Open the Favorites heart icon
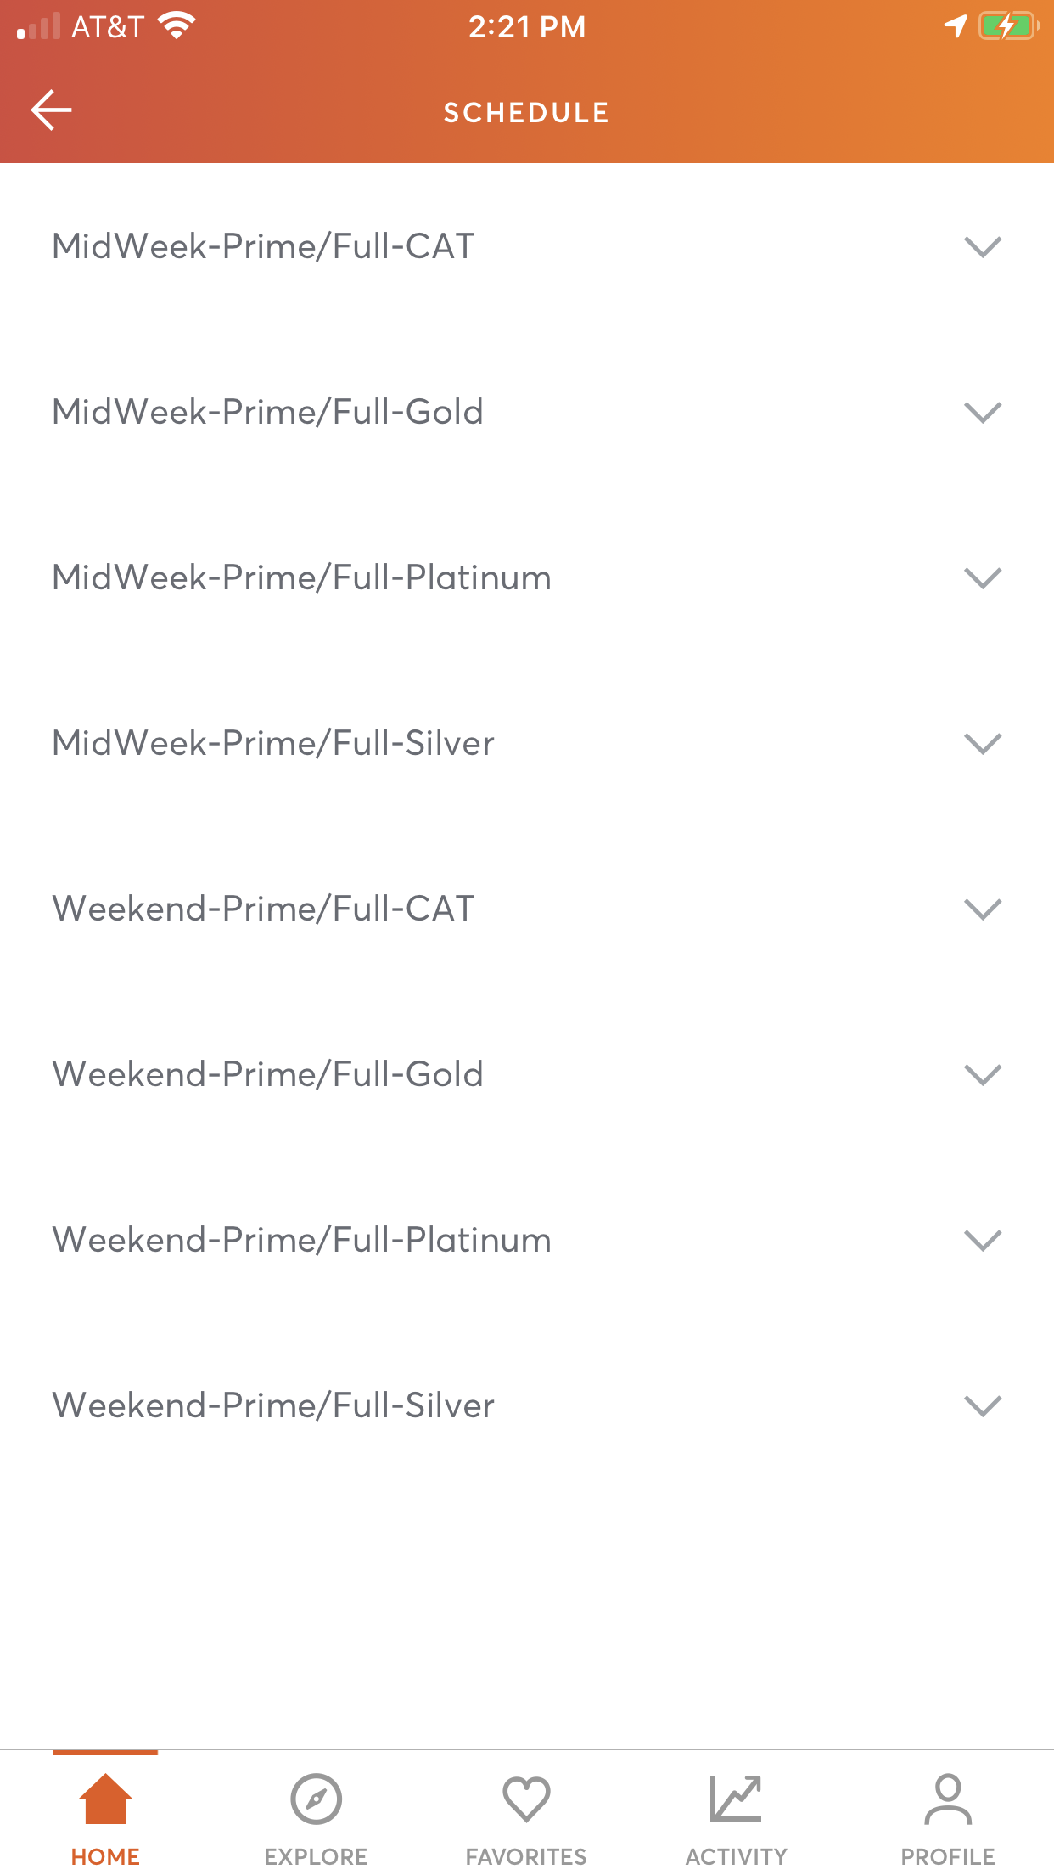 tap(526, 1799)
